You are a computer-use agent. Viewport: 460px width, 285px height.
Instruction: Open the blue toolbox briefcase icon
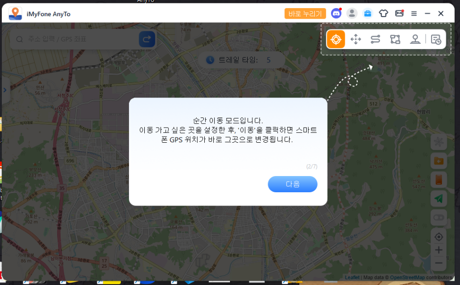(x=368, y=13)
